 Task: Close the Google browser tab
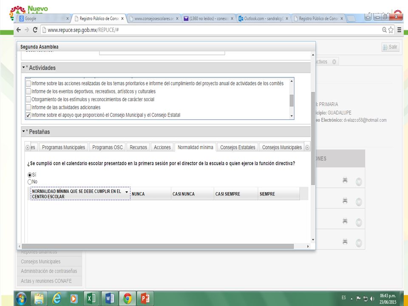pos(68,19)
